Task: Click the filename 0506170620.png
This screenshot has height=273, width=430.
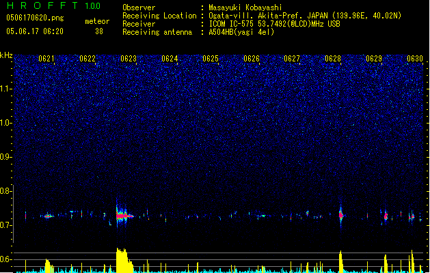Action: click(35, 18)
